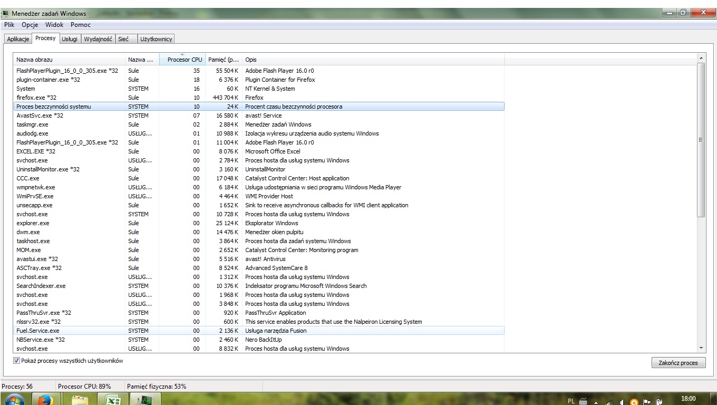717x405 pixels.
Task: Select the firefox.exe *32 process
Action: 259,98
